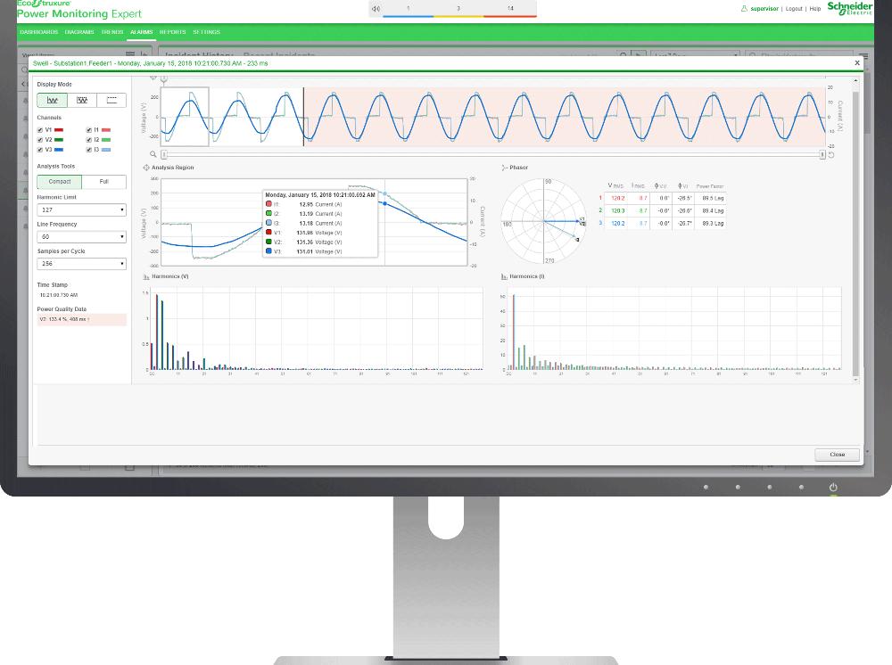The image size is (892, 665).
Task: Click the analysis region box on overview waveform
Action: (x=185, y=117)
